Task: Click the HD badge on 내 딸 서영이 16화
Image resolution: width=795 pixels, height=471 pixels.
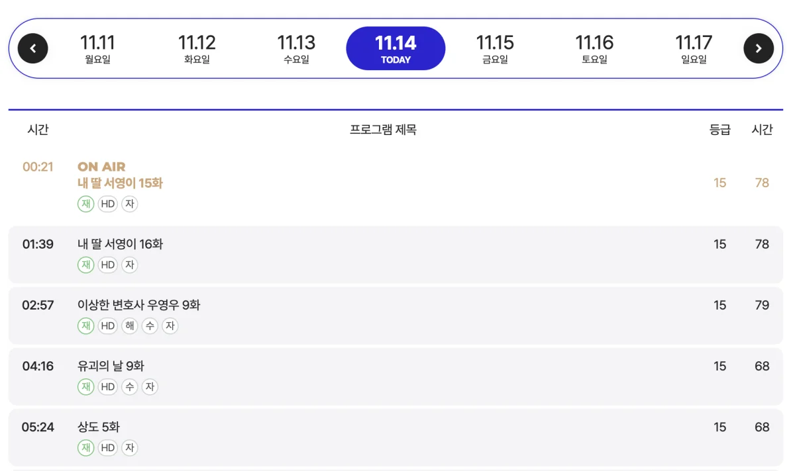Action: click(x=107, y=265)
